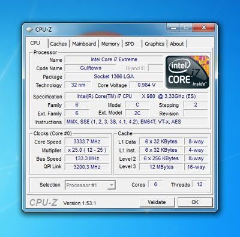Minimize the CPU-Z window
This screenshot has height=237, width=240.
(173, 28)
